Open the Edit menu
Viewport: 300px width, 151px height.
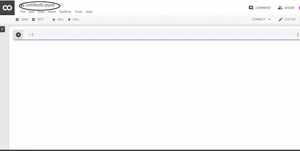click(x=31, y=12)
